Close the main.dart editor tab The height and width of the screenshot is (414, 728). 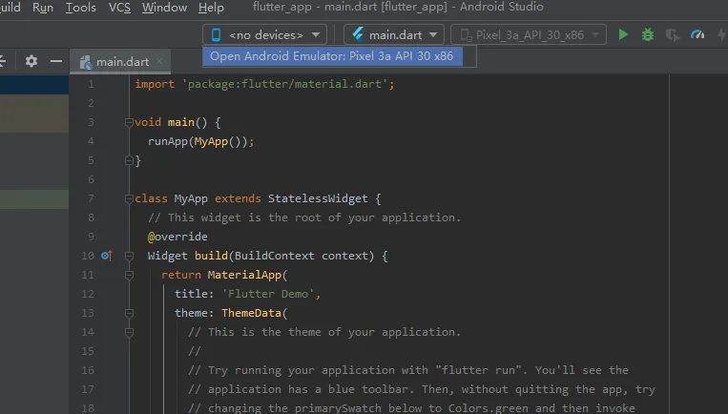click(159, 61)
